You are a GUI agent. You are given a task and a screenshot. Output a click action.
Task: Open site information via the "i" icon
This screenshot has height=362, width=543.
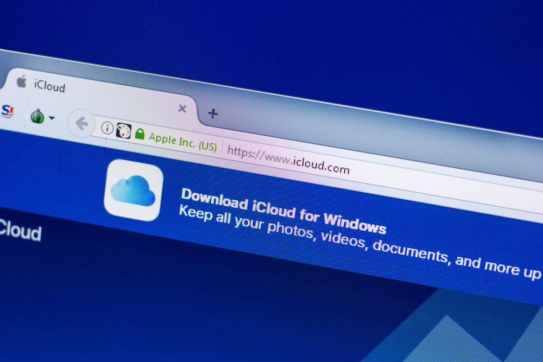point(108,128)
